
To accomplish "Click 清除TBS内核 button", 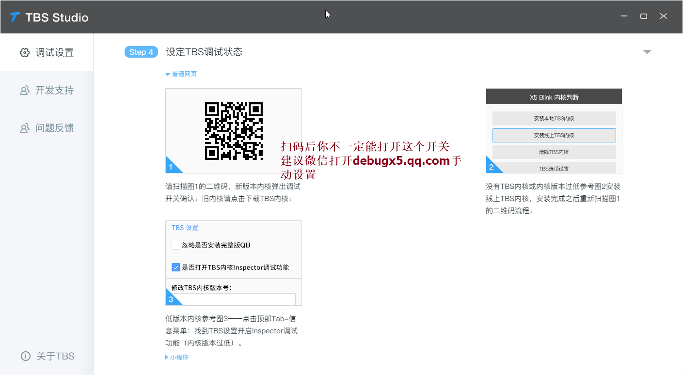I will coord(554,152).
